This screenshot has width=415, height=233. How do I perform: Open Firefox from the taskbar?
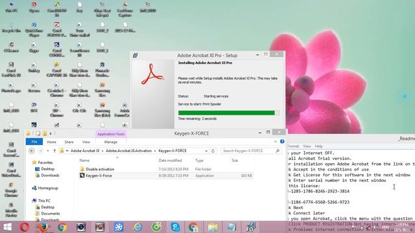tap(43, 227)
